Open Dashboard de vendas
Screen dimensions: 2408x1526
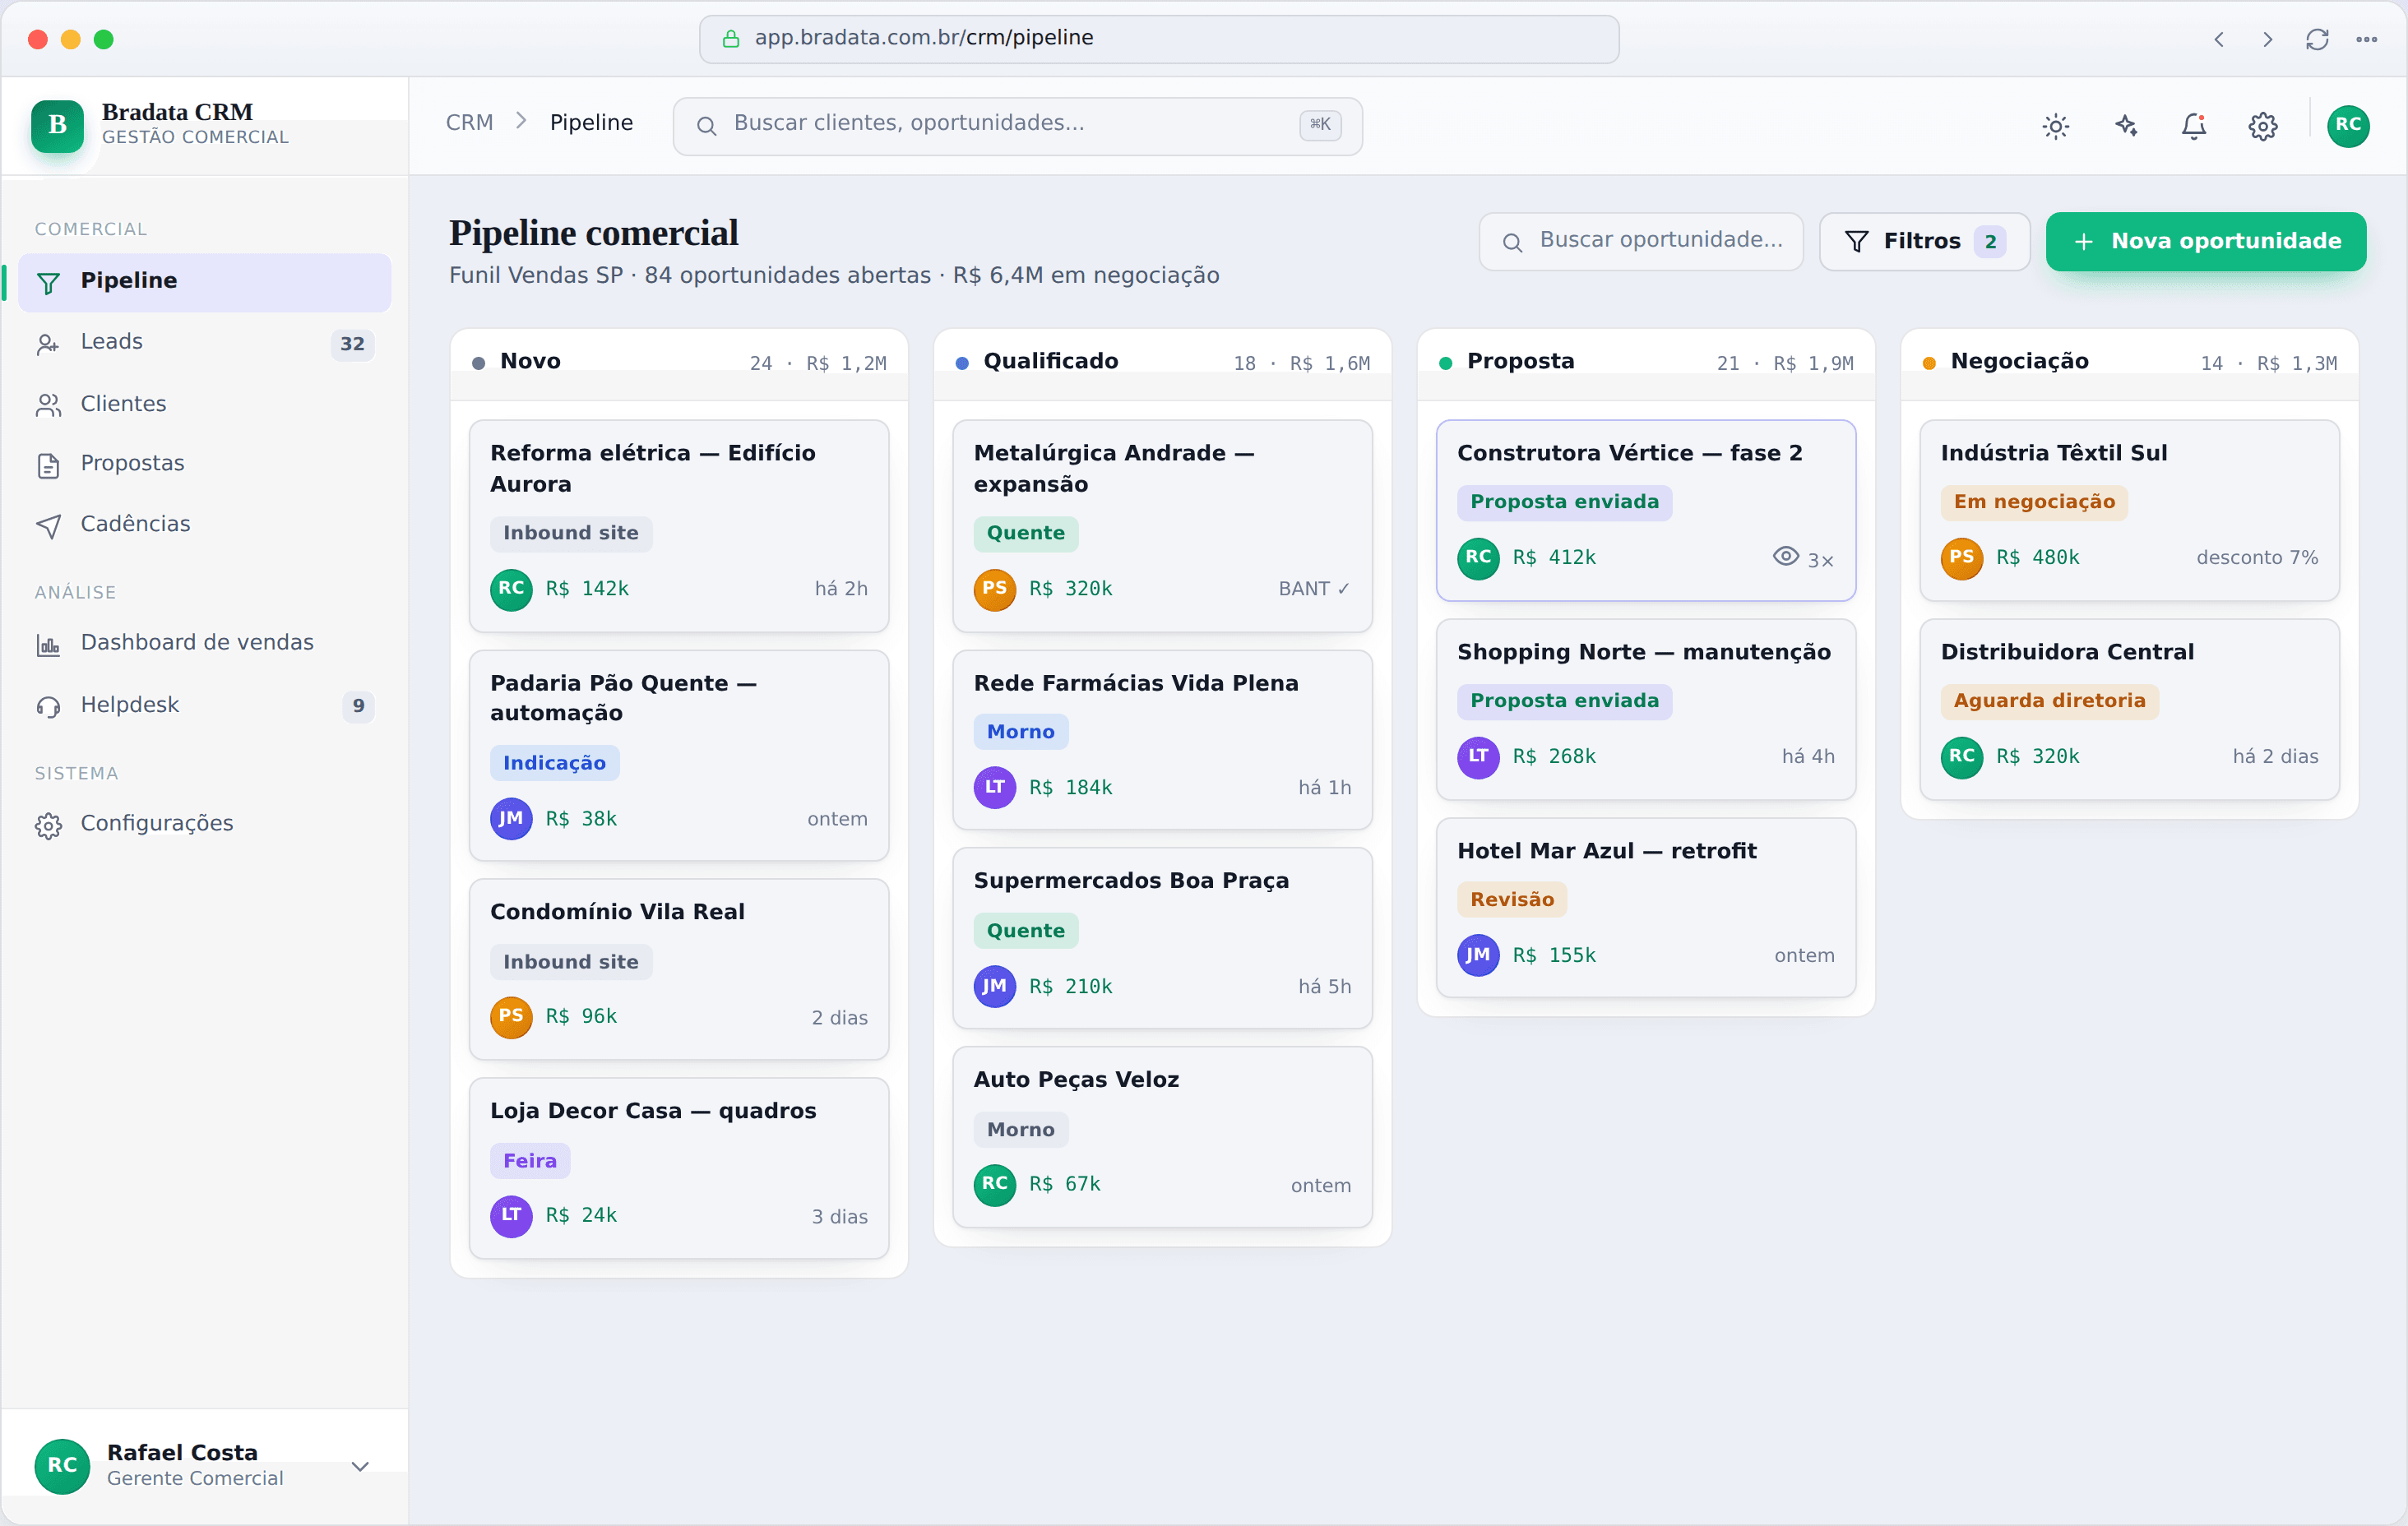coord(205,643)
